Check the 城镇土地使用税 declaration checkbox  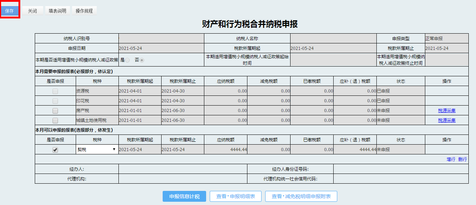55,120
